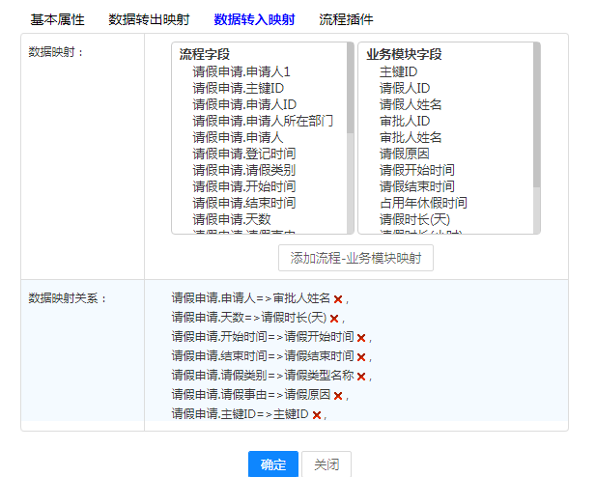Screen dimensions: 596x477
Task: Remove the 开始时间=>请假开始时间 mapping
Action: (361, 338)
